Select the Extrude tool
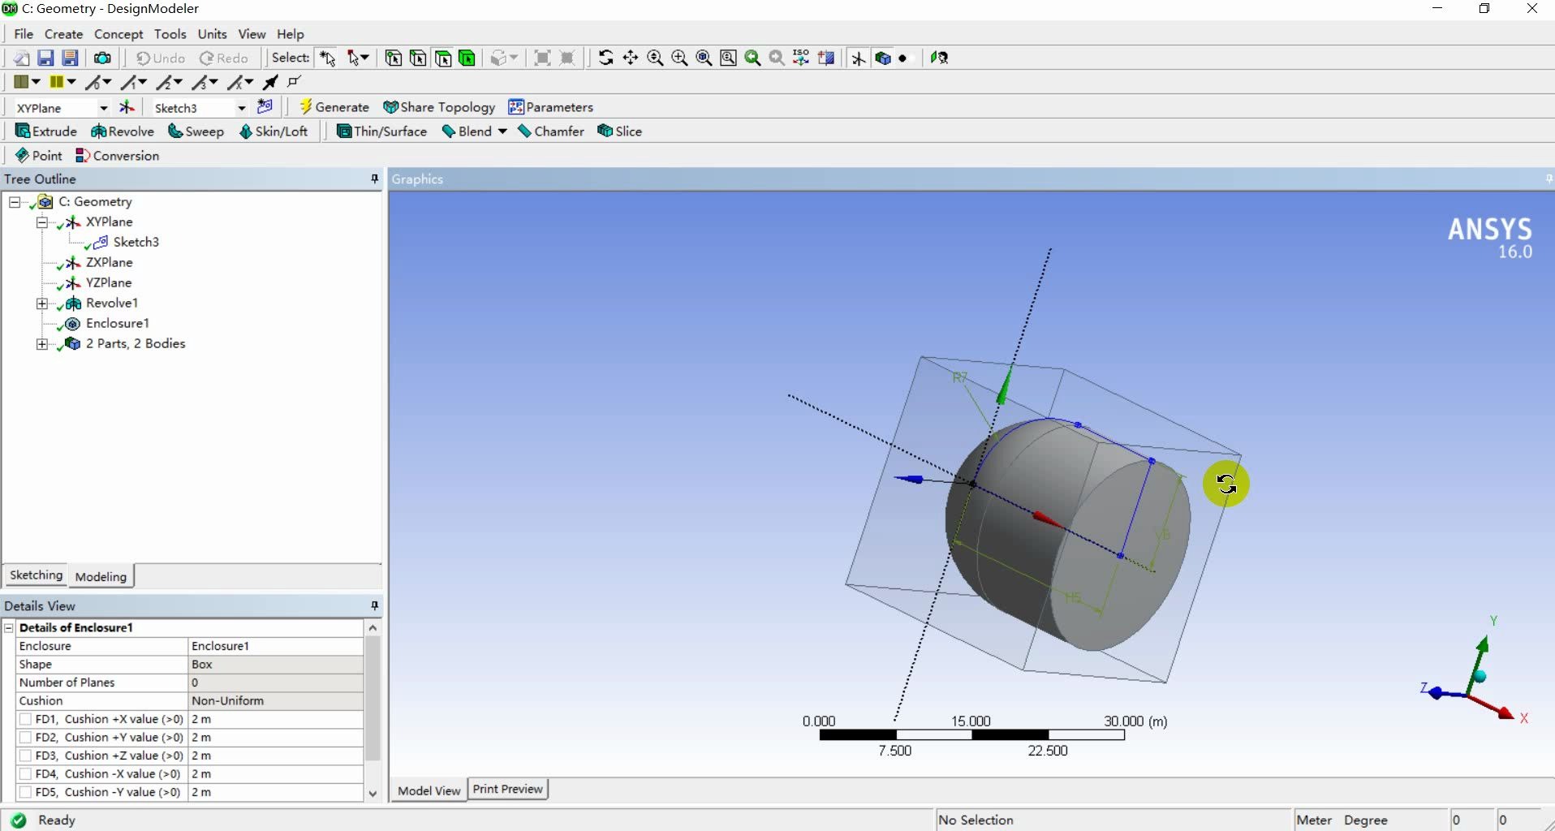1555x831 pixels. (x=46, y=131)
